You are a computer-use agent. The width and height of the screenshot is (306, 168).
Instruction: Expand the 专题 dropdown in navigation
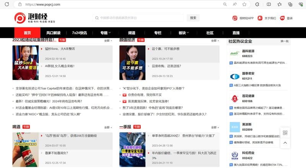106,33
